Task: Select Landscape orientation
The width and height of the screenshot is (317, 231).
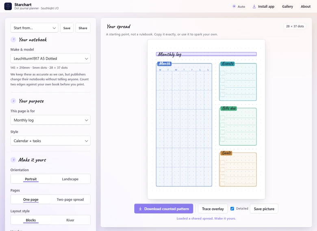Action: 70,179
